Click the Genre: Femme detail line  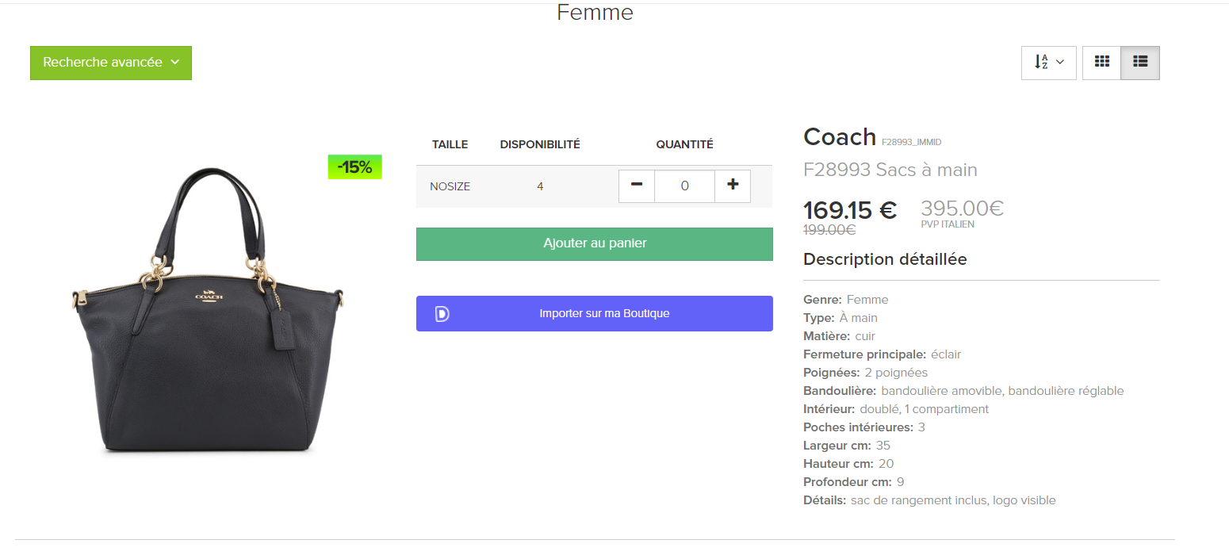(x=846, y=300)
